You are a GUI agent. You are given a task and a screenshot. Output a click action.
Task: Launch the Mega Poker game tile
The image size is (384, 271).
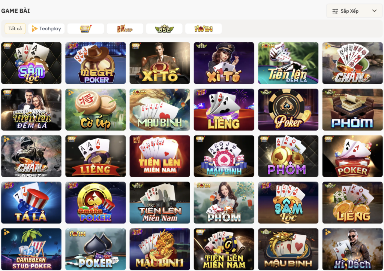[96, 63]
